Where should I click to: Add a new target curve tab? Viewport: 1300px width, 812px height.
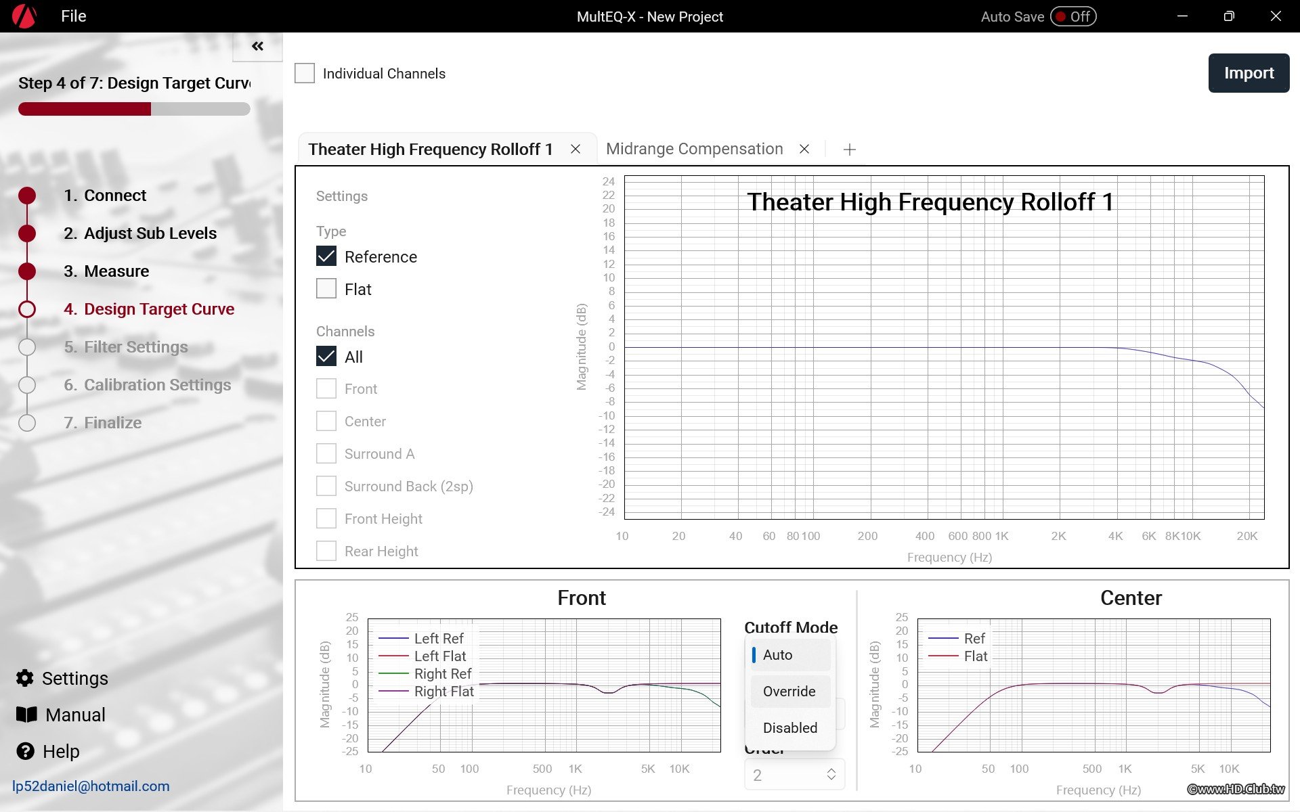tap(850, 150)
